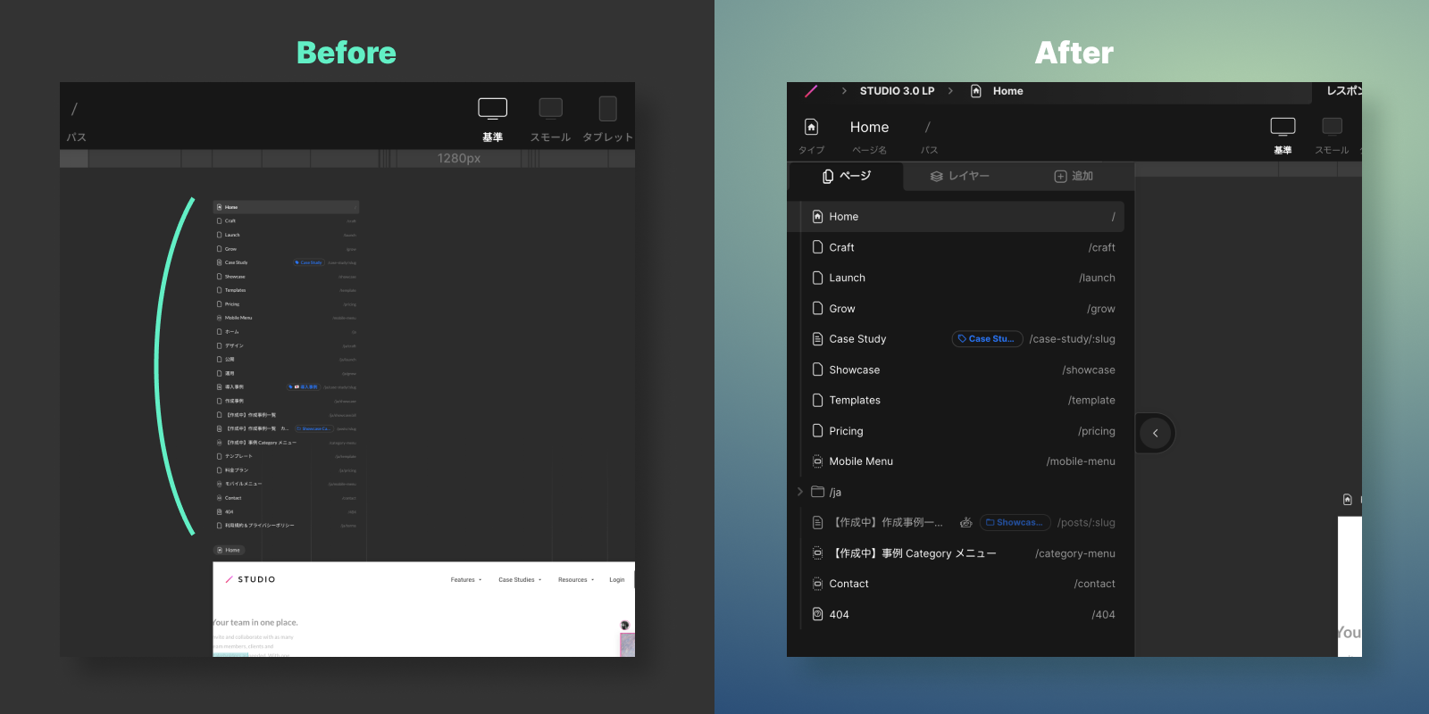Edit the Home page name field

tap(869, 127)
